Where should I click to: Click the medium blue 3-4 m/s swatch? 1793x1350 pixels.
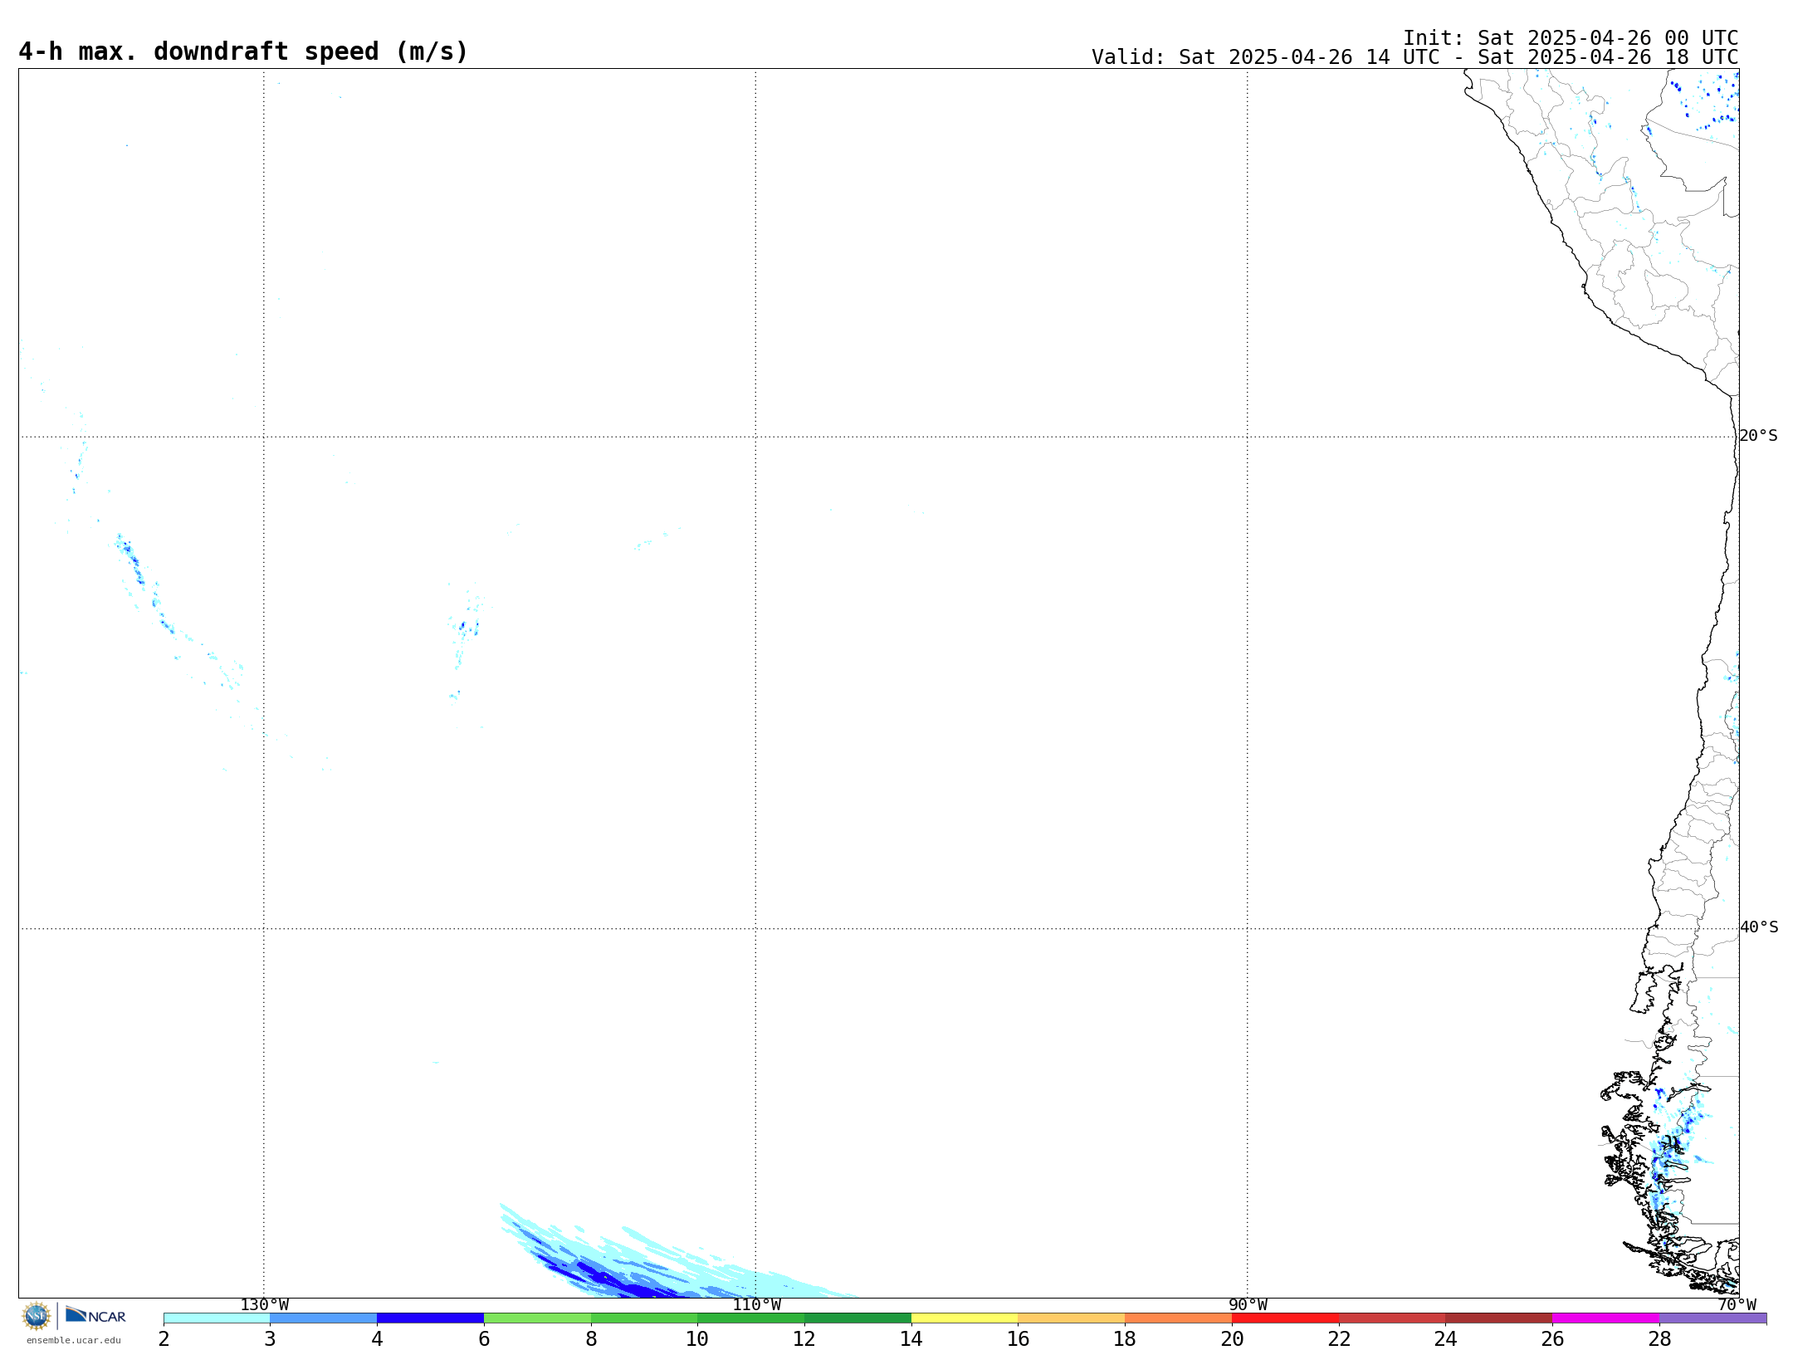(324, 1318)
